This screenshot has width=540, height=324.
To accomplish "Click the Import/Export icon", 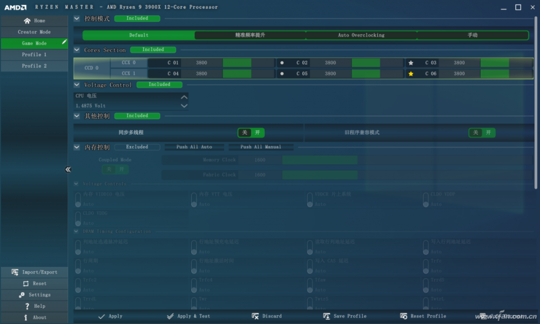I will click(15, 272).
